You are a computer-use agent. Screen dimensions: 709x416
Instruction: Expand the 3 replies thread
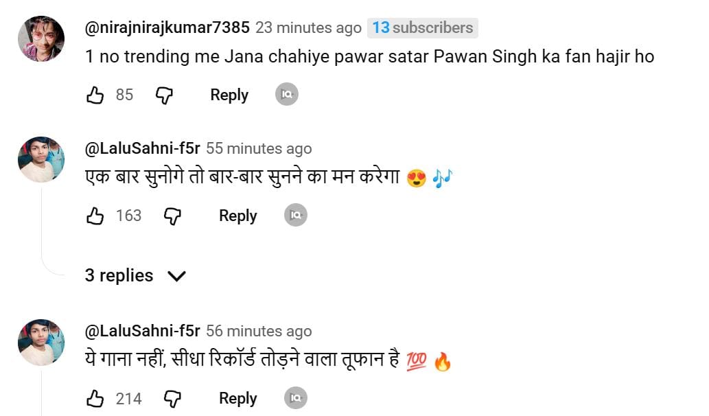pos(119,276)
